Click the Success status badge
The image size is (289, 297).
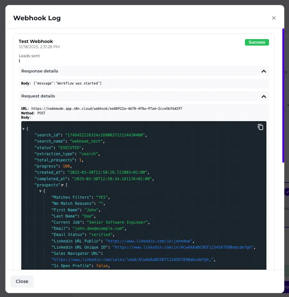257,42
